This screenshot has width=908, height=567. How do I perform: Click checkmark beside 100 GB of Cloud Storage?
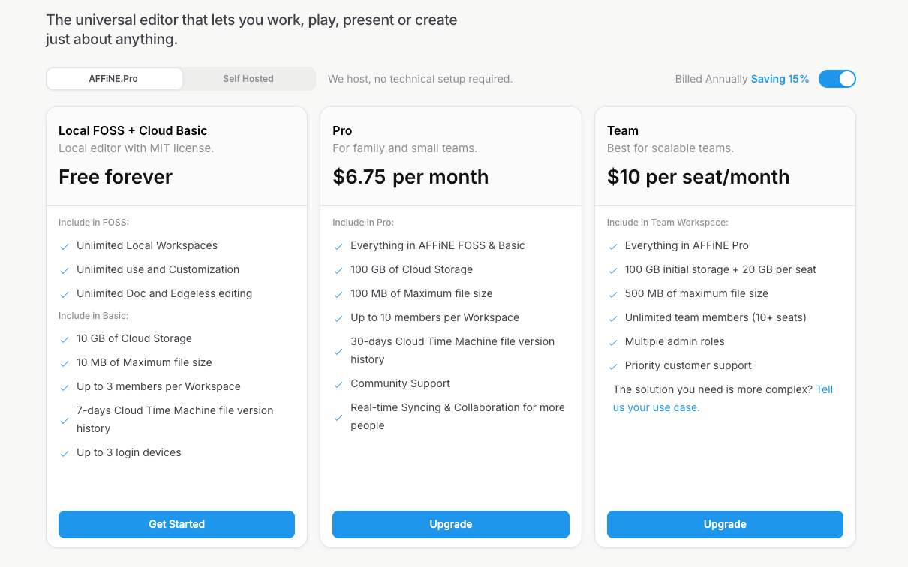[x=338, y=270]
